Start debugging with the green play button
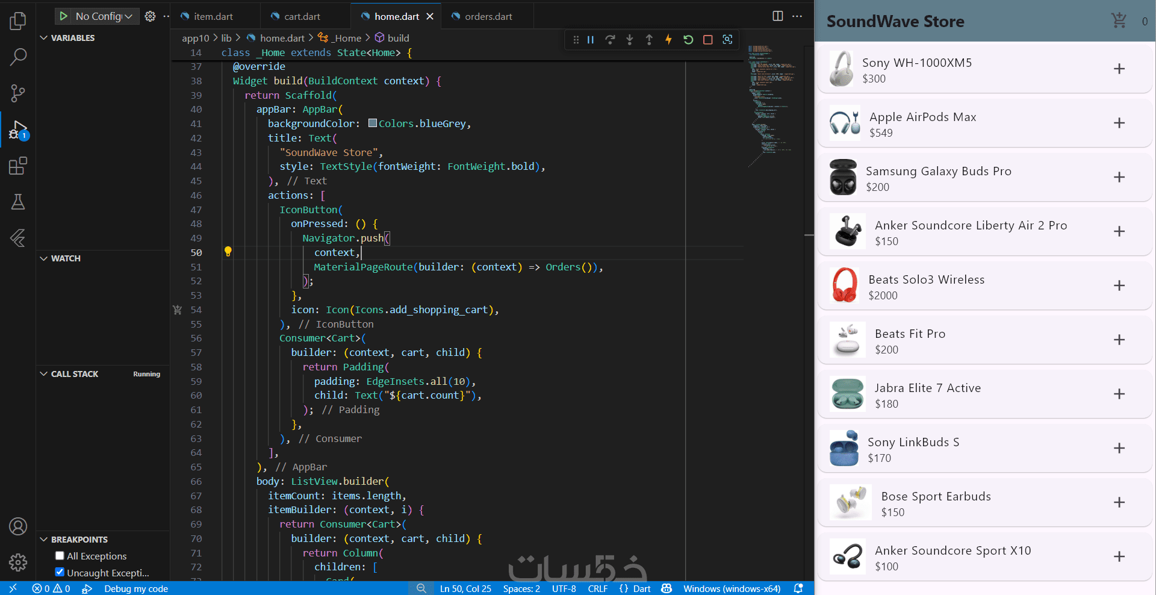The width and height of the screenshot is (1156, 595). coord(63,16)
